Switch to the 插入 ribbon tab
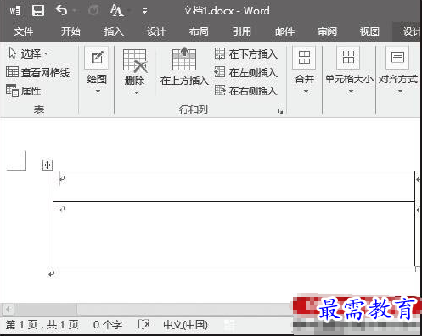This screenshot has height=336, width=422. pos(114,31)
